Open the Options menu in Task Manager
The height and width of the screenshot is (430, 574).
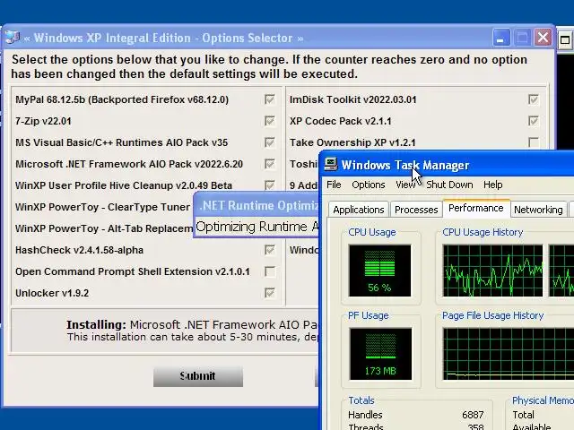(x=369, y=185)
